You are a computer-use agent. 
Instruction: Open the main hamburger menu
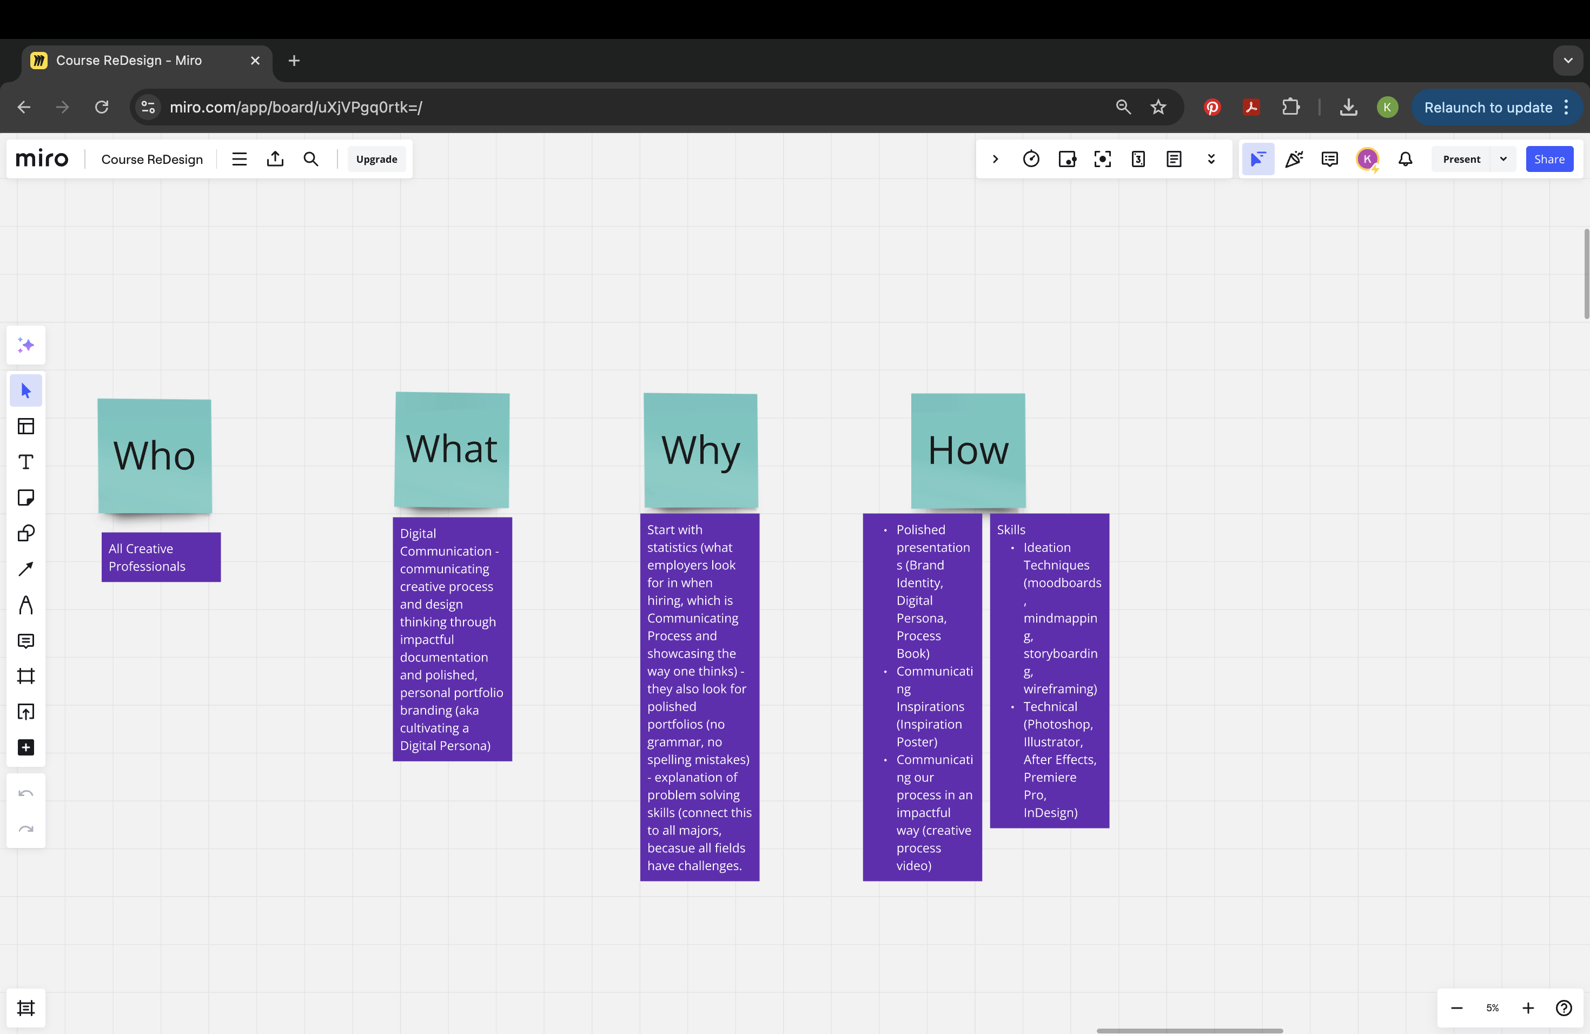coord(239,159)
